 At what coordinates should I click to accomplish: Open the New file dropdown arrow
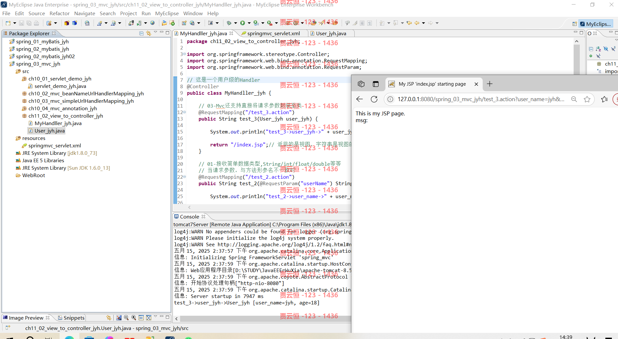pyautogui.click(x=15, y=23)
